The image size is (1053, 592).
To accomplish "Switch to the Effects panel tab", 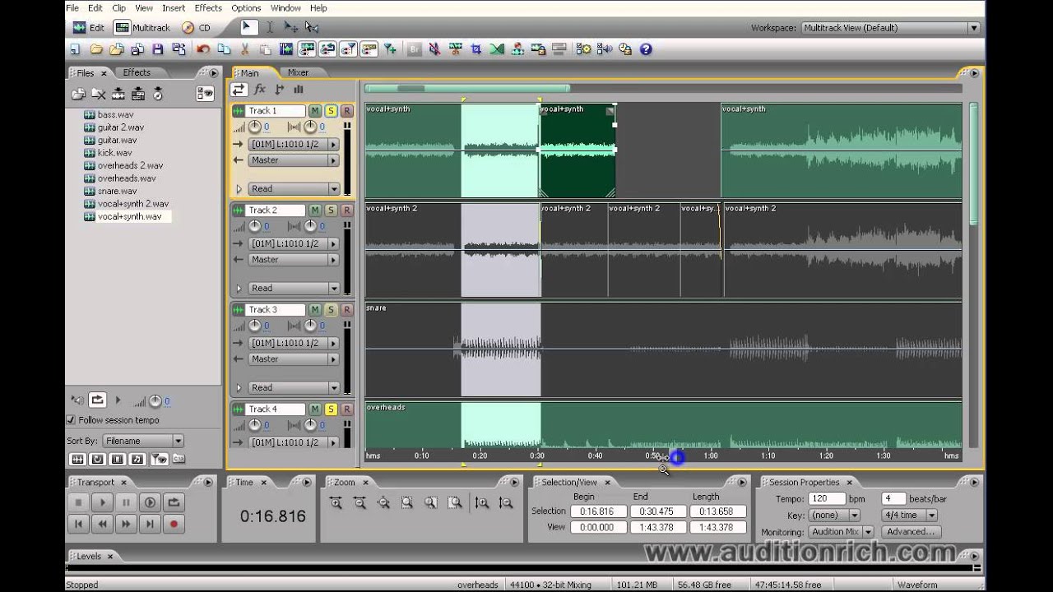I will tap(137, 72).
